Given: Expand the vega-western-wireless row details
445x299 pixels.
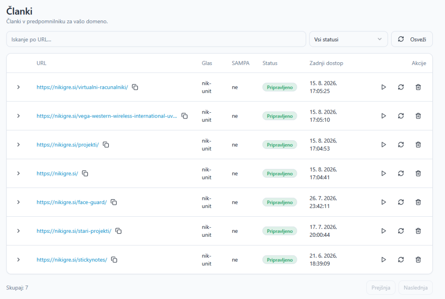Looking at the screenshot, I should point(18,116).
